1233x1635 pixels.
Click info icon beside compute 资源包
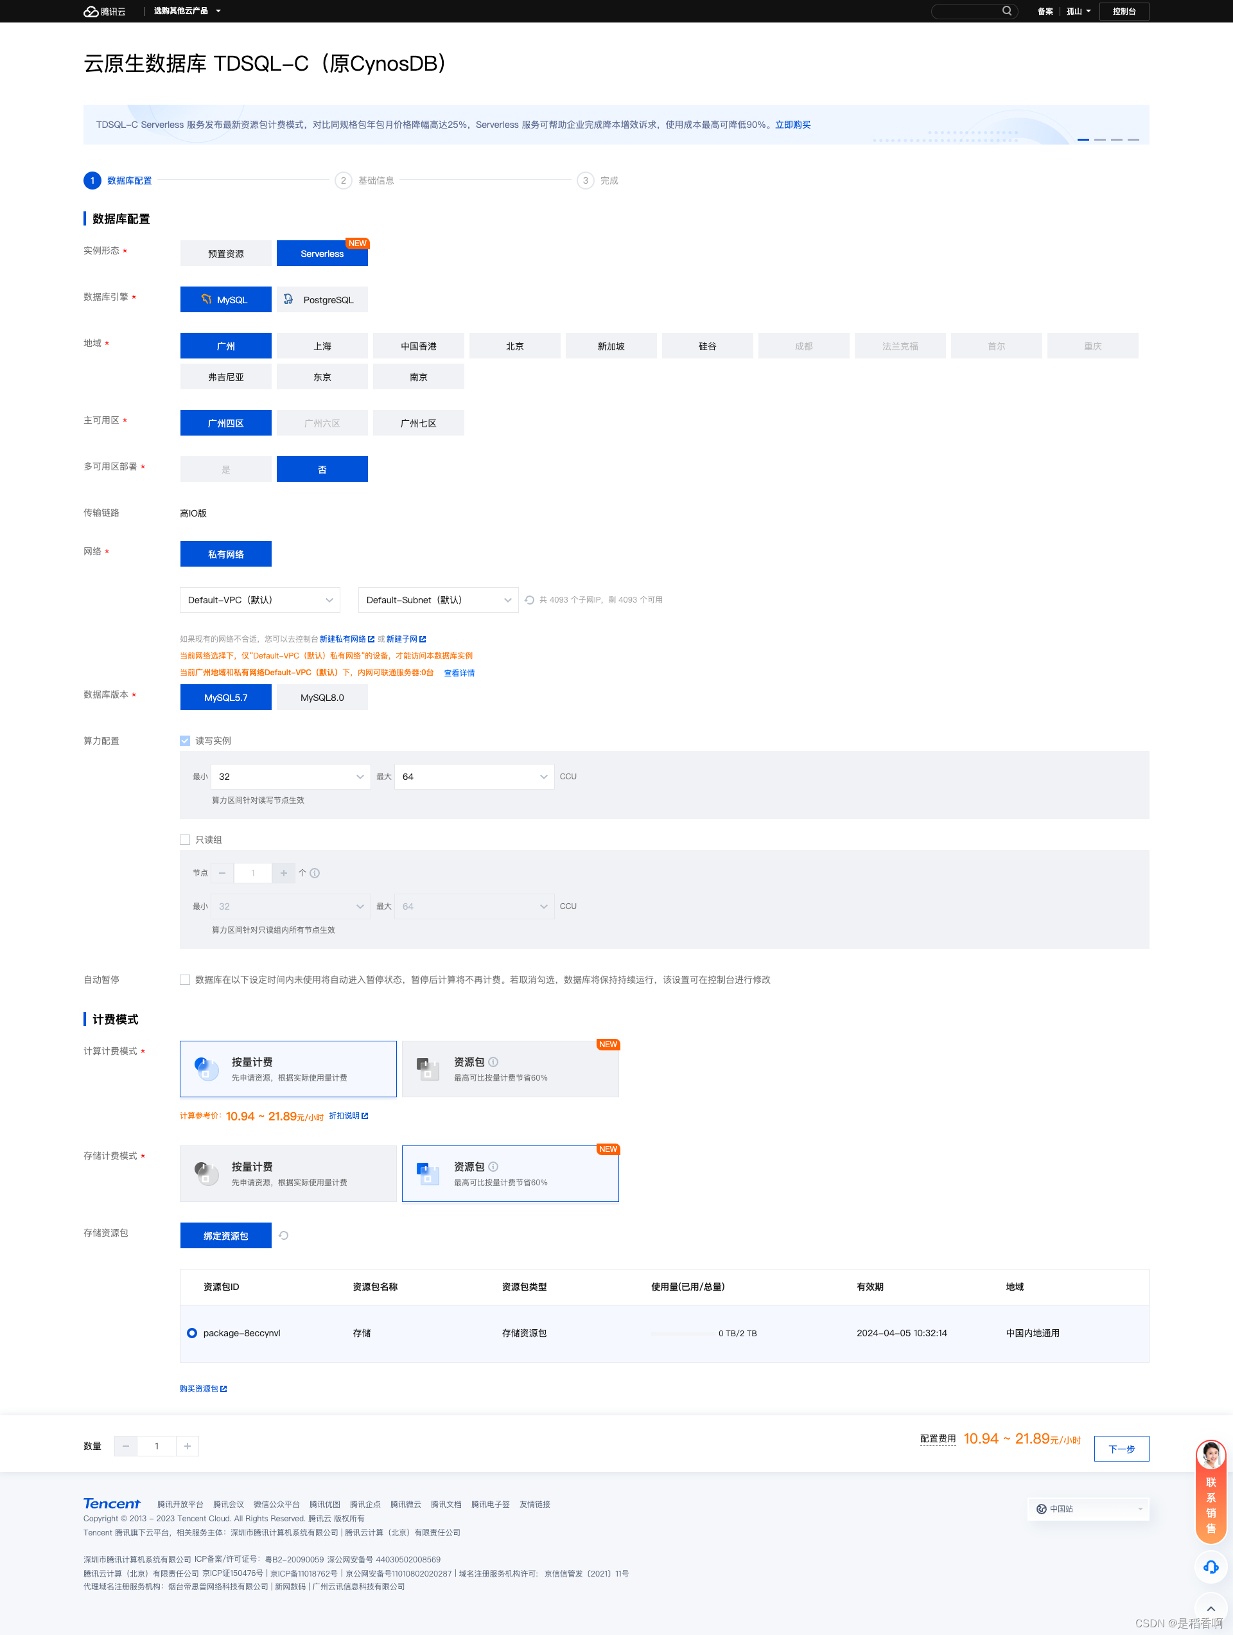click(x=493, y=1061)
